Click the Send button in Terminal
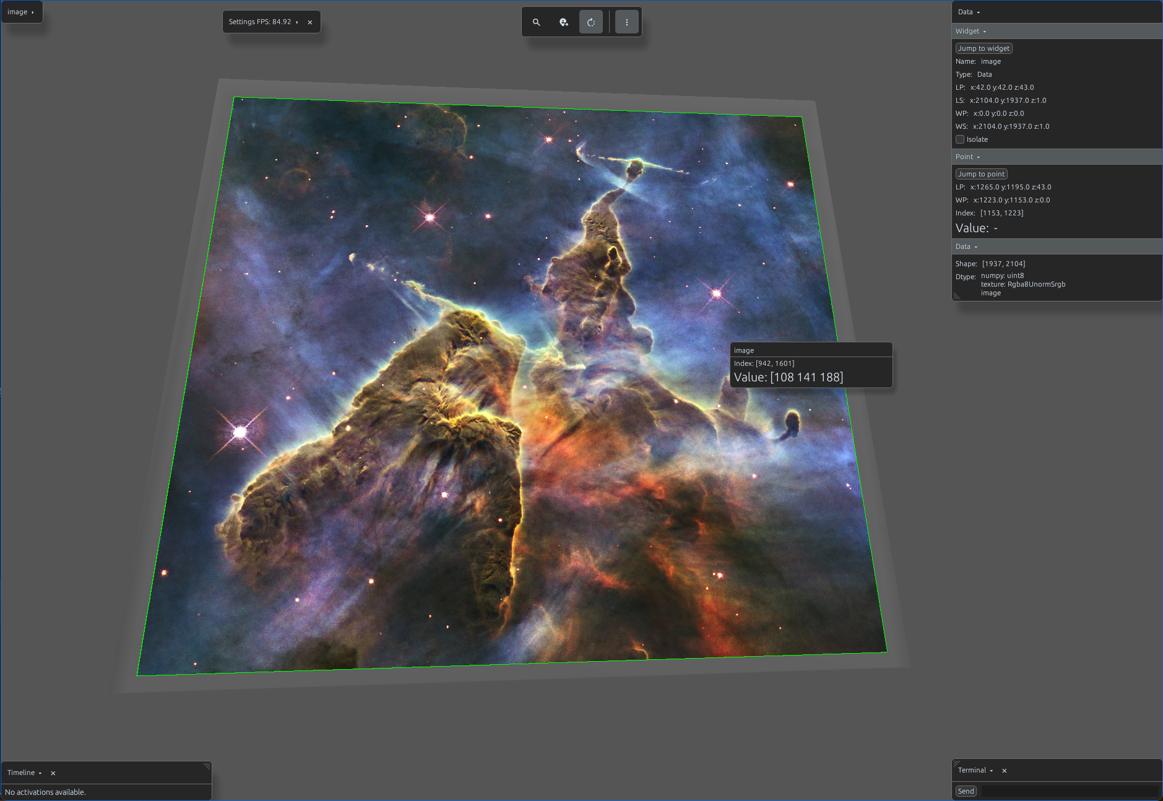 pos(966,791)
